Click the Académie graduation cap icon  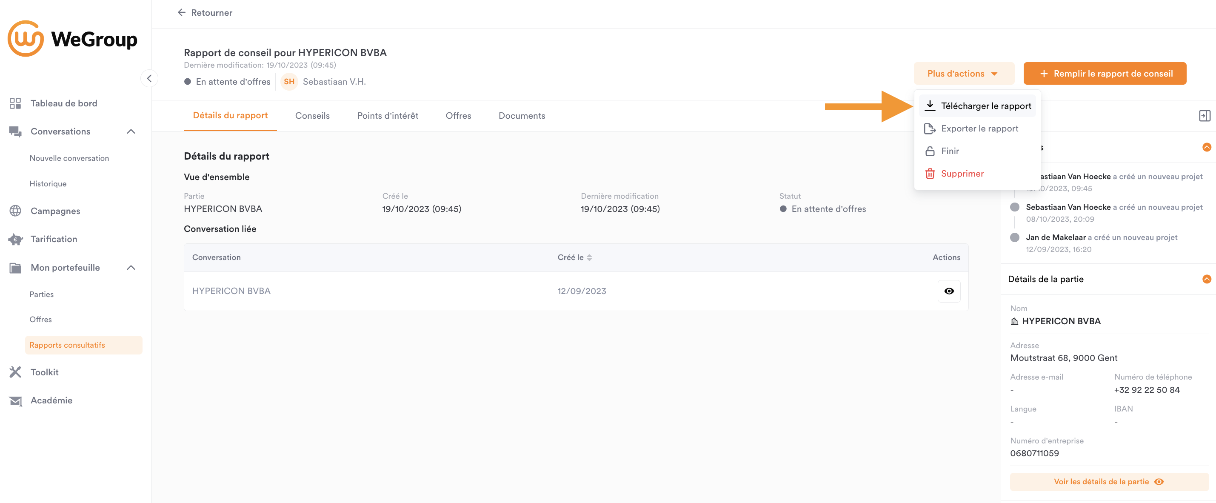point(15,400)
